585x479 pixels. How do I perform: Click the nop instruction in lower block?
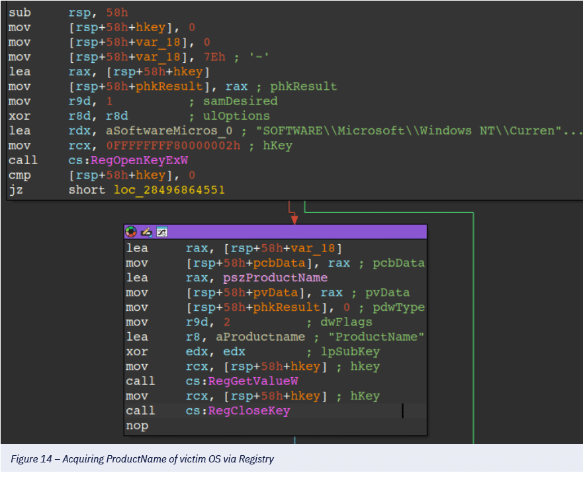click(137, 425)
